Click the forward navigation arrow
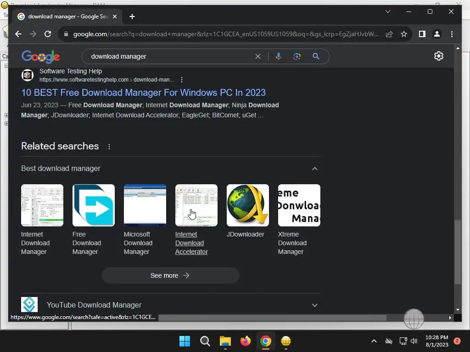The width and height of the screenshot is (470, 352). 33,34
